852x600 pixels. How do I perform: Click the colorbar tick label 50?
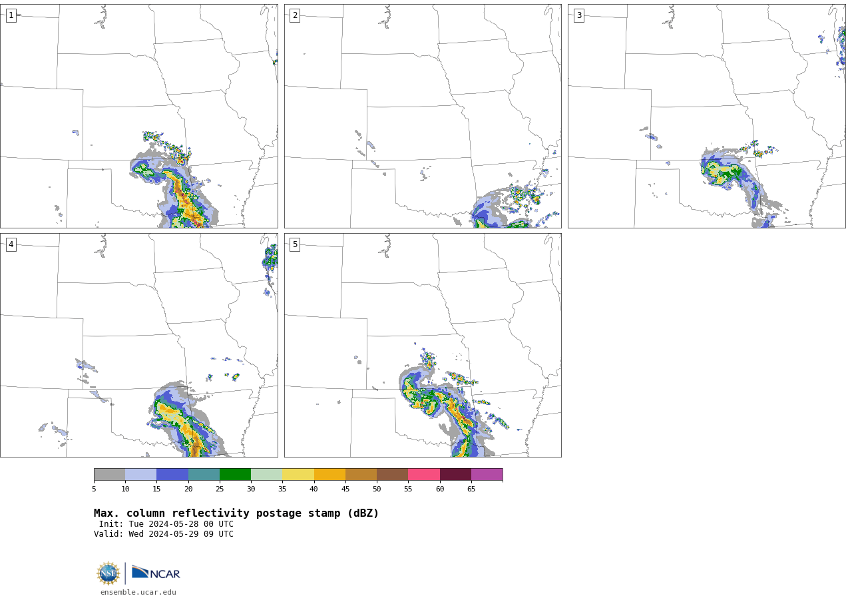point(377,489)
